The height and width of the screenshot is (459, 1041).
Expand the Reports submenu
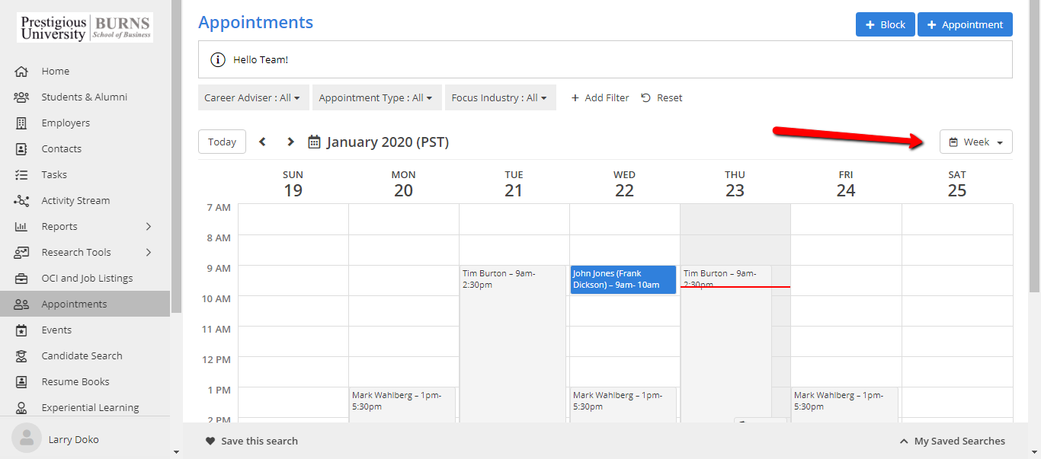click(149, 227)
